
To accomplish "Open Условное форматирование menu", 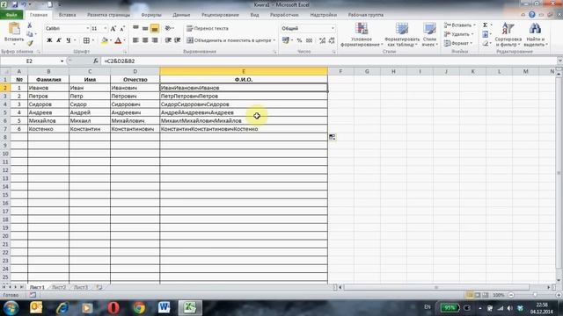I will tap(362, 34).
